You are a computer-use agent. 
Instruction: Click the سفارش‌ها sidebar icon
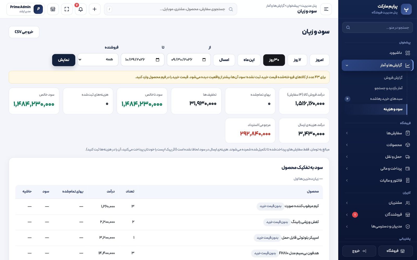coord(408,133)
